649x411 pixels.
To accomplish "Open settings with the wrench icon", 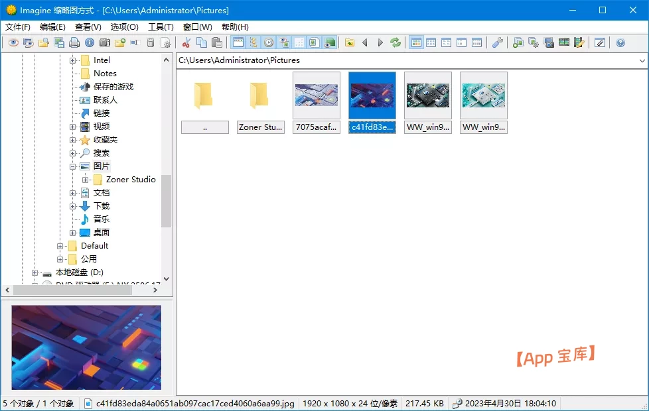I will click(497, 42).
